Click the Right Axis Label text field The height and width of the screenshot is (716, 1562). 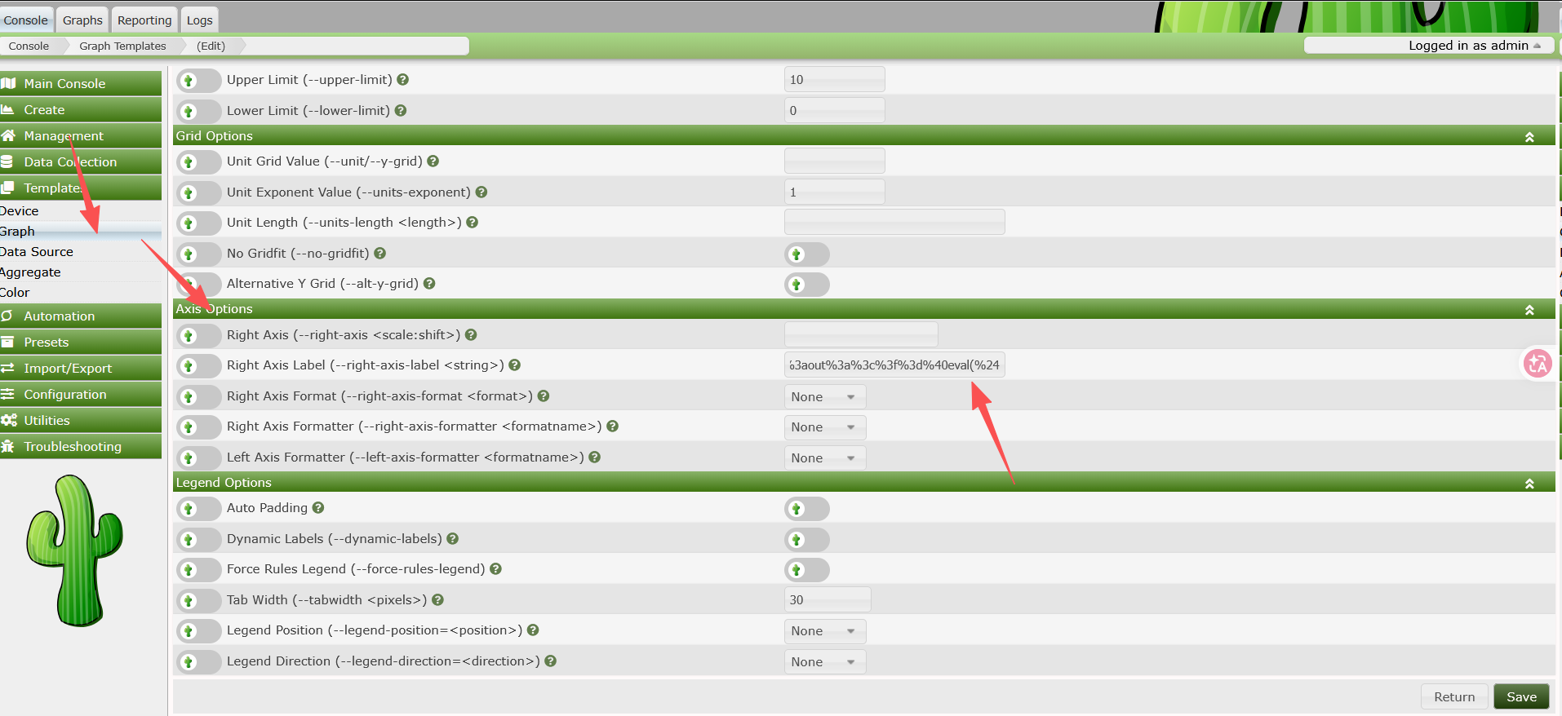click(x=894, y=365)
